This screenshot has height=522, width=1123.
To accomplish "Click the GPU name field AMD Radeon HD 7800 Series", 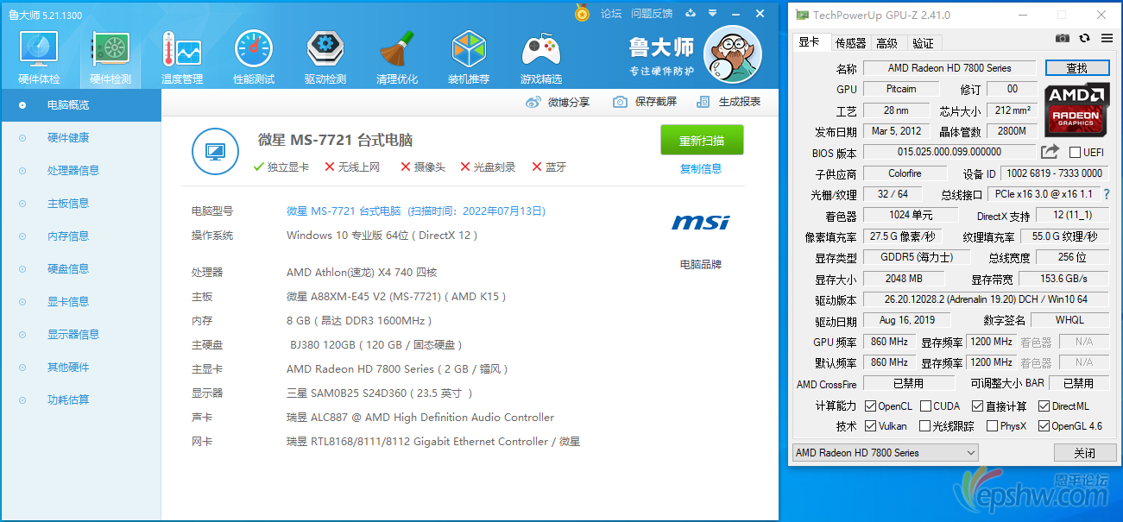I will pyautogui.click(x=950, y=68).
